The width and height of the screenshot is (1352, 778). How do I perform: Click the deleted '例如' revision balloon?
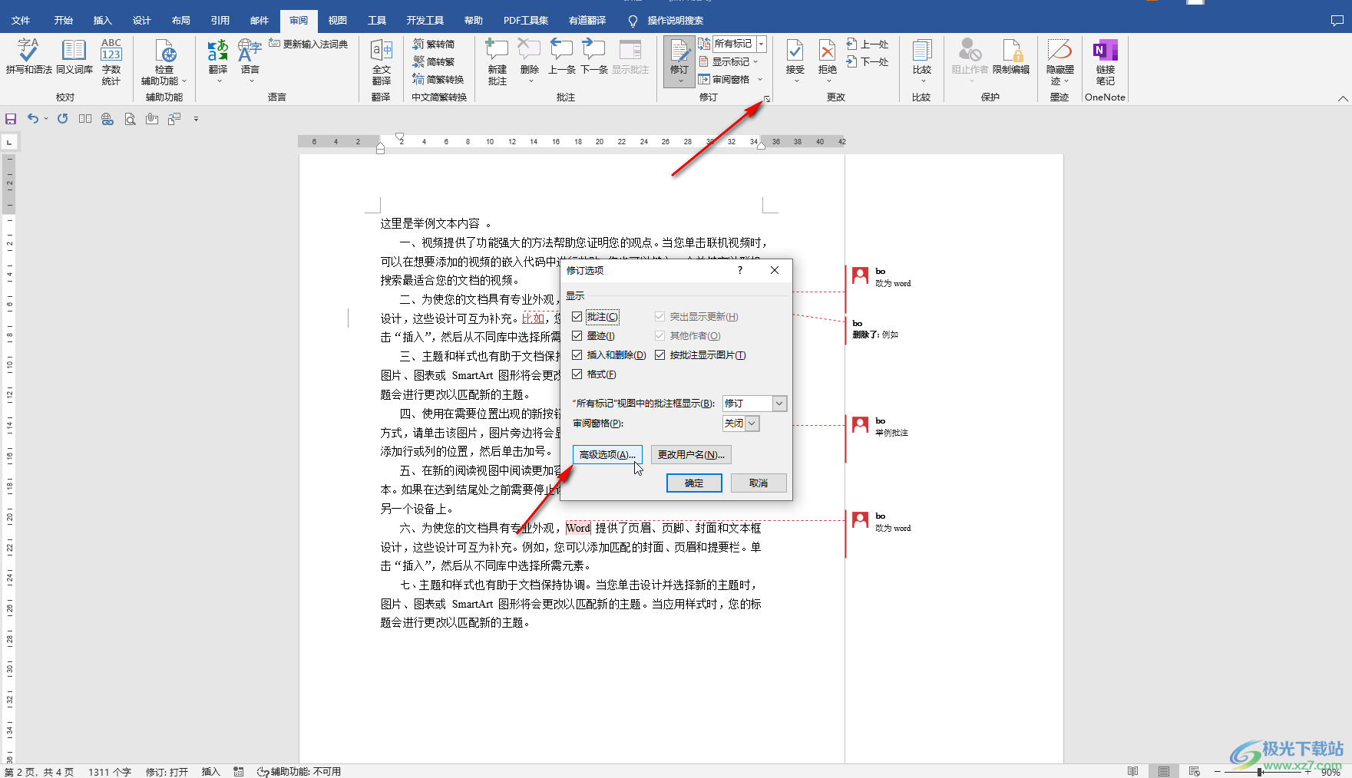coord(875,335)
